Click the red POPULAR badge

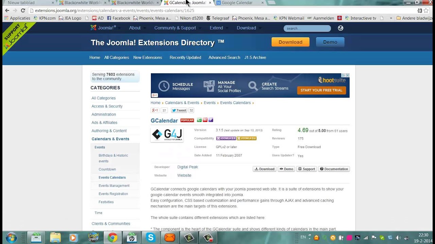tap(187, 120)
